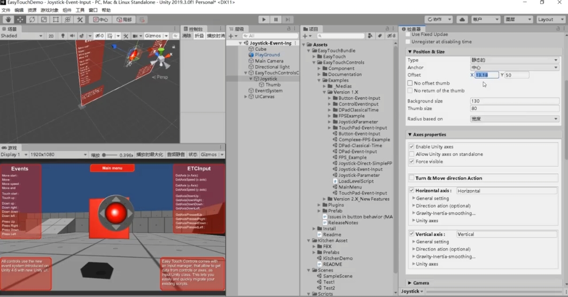Expand Horizontal axis General setting
568x297 pixels.
point(414,199)
